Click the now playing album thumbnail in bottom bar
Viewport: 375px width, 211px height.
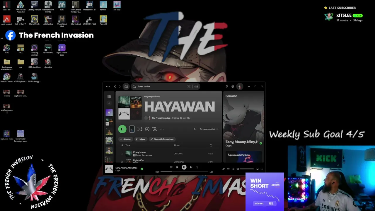(109, 169)
